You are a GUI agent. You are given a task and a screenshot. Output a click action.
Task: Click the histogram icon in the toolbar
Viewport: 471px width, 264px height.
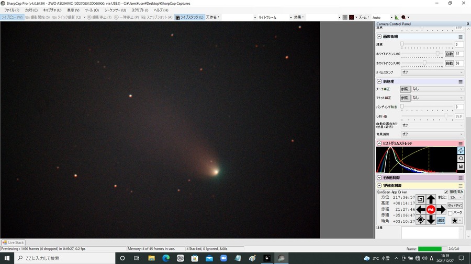pyautogui.click(x=397, y=17)
